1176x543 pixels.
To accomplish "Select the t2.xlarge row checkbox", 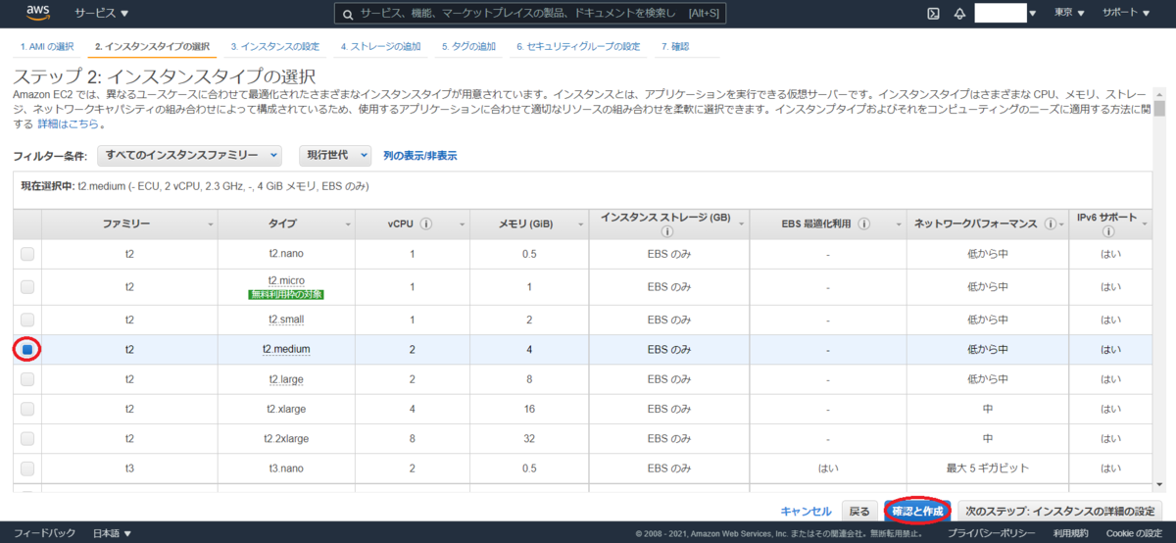I will [27, 409].
